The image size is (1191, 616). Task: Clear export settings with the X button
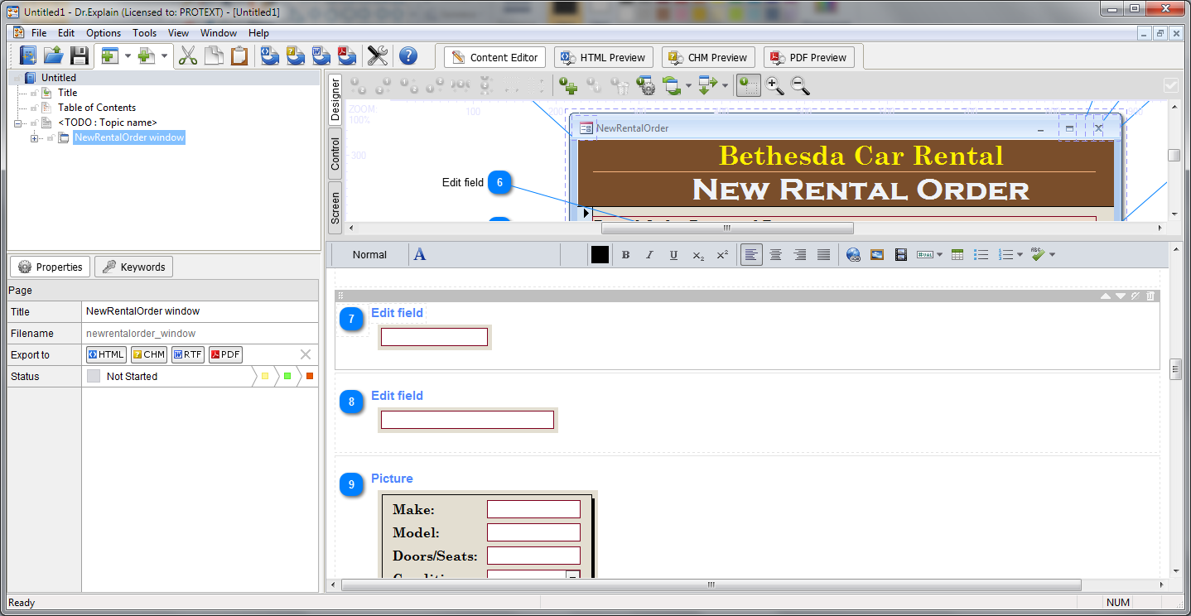(306, 354)
